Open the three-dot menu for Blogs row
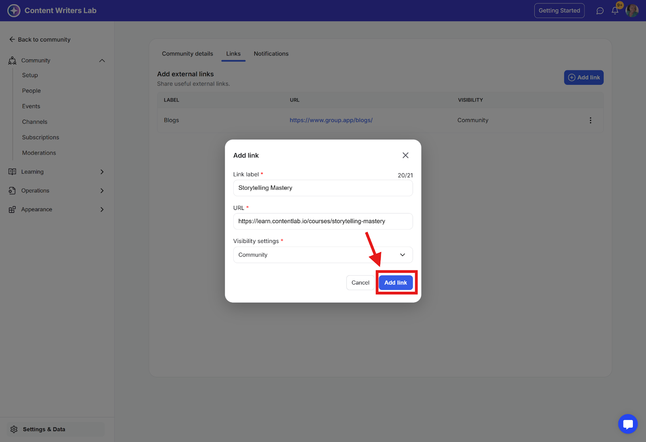This screenshot has height=442, width=646. pos(590,120)
